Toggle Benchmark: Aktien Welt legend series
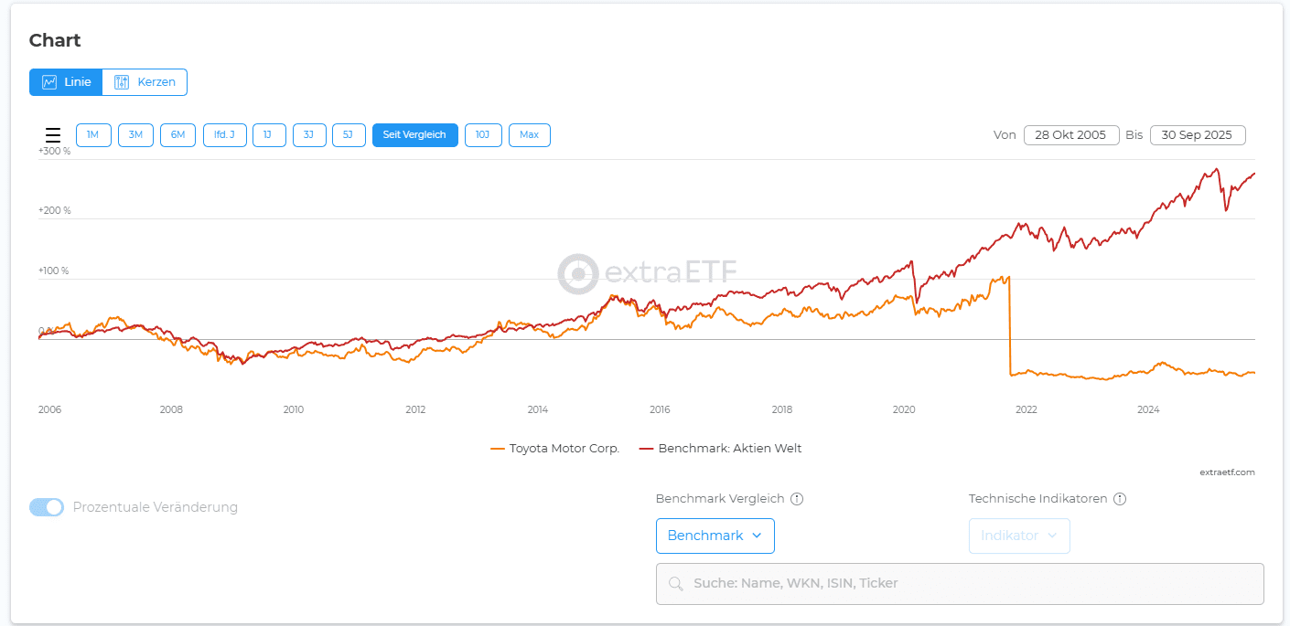The height and width of the screenshot is (626, 1290). [720, 449]
